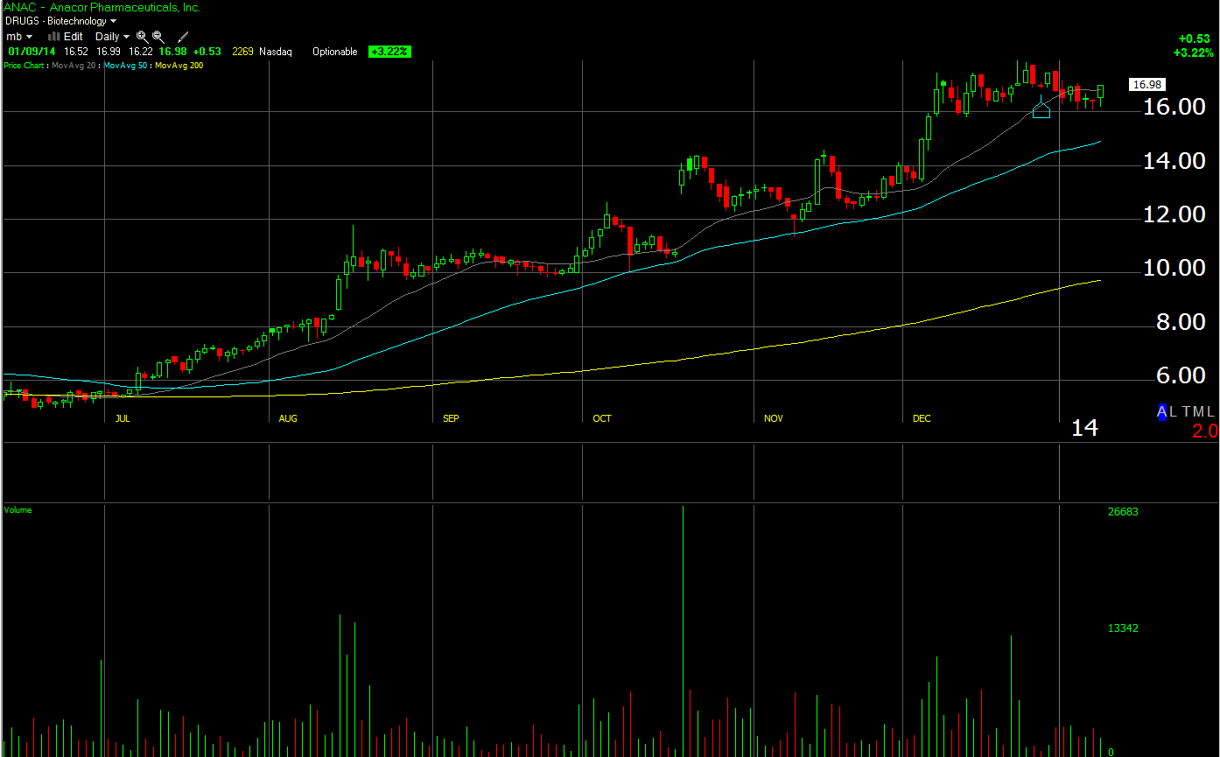Open the DRUGS - Biotechnology industry dropdown
1220x757 pixels.
pos(60,21)
